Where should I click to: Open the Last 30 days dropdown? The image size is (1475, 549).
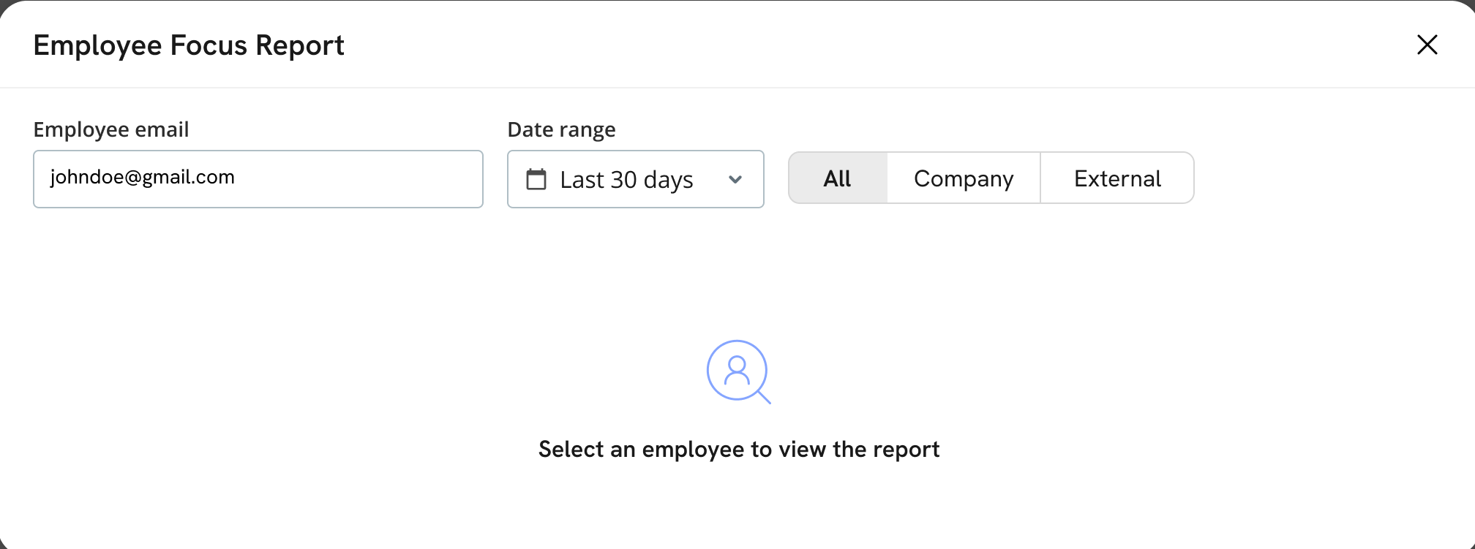click(635, 179)
